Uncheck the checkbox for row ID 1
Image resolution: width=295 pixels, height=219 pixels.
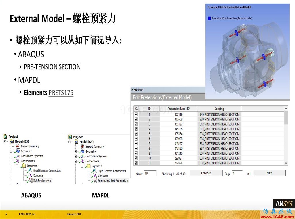(136, 114)
